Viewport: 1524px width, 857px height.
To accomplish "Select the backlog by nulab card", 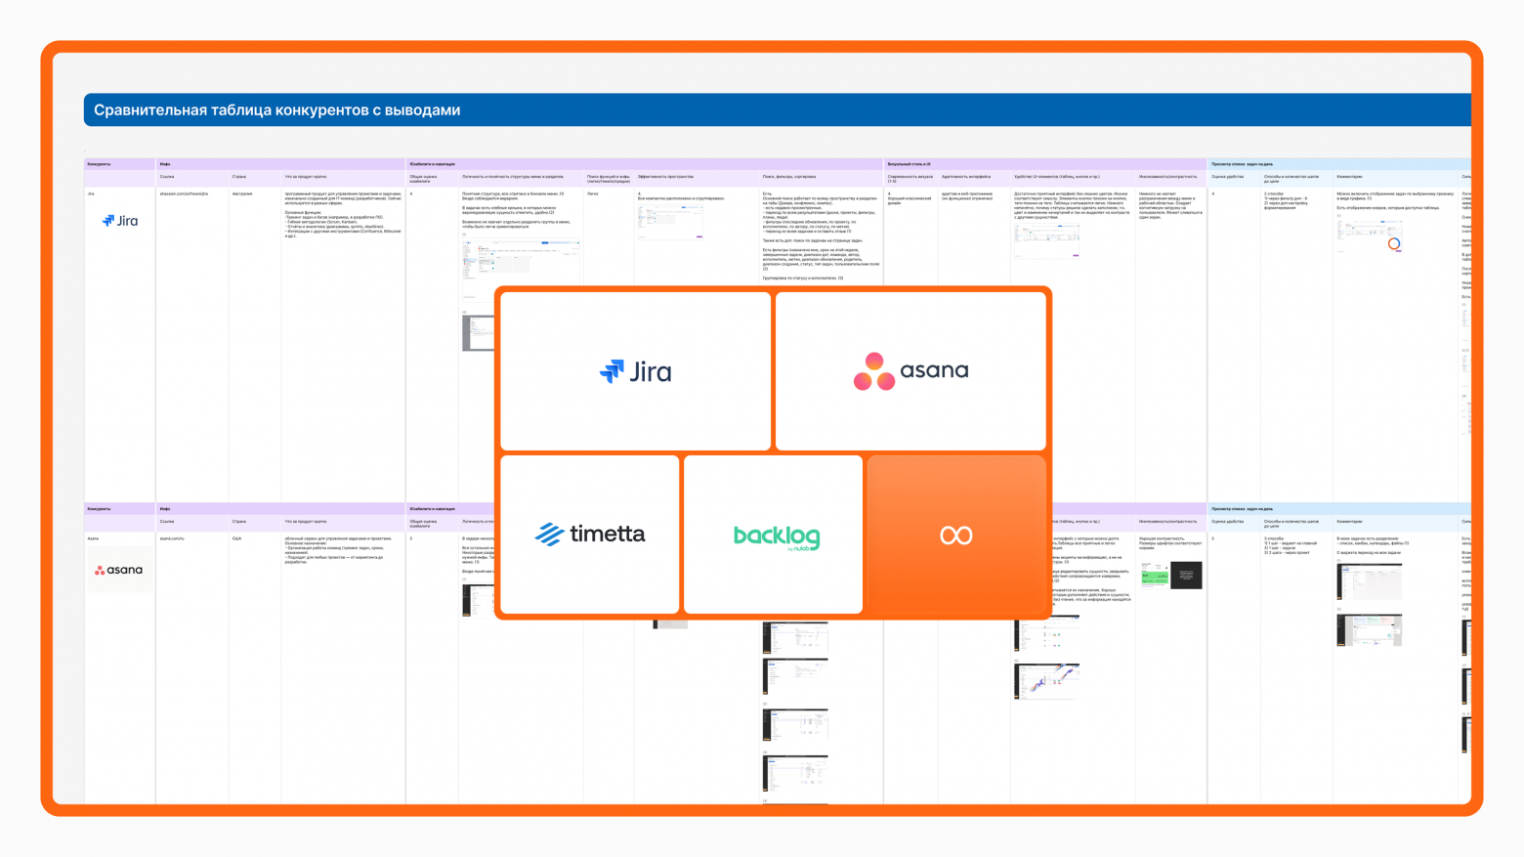I will (774, 534).
